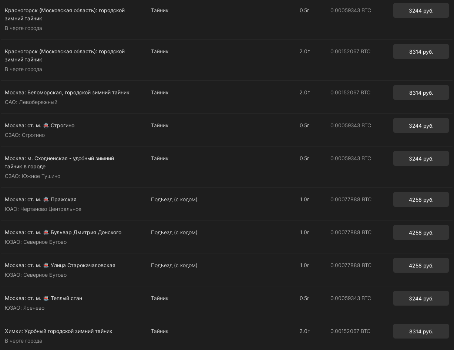Open the 2.0г Красногорск listing title

tap(65, 55)
